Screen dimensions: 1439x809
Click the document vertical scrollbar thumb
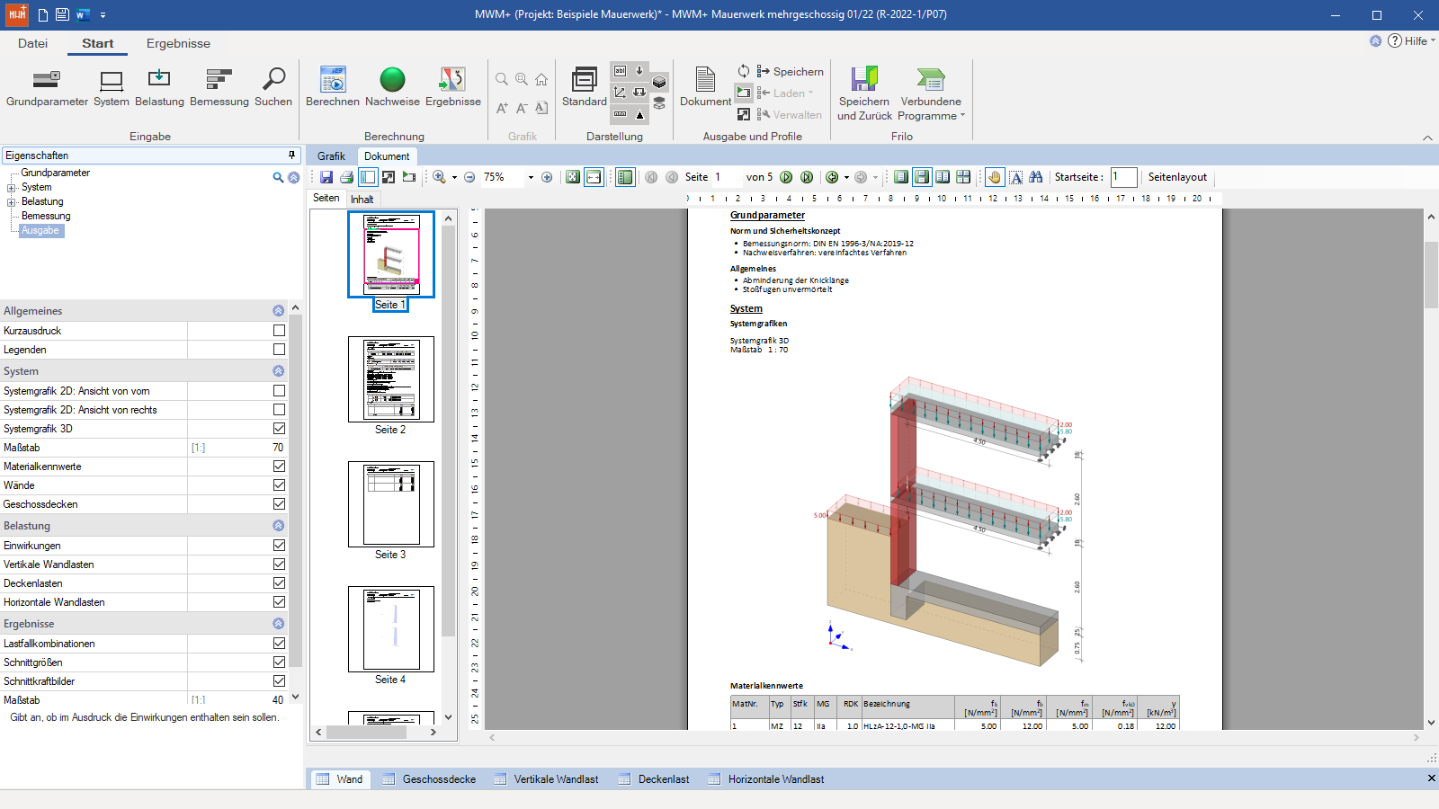pyautogui.click(x=1431, y=275)
